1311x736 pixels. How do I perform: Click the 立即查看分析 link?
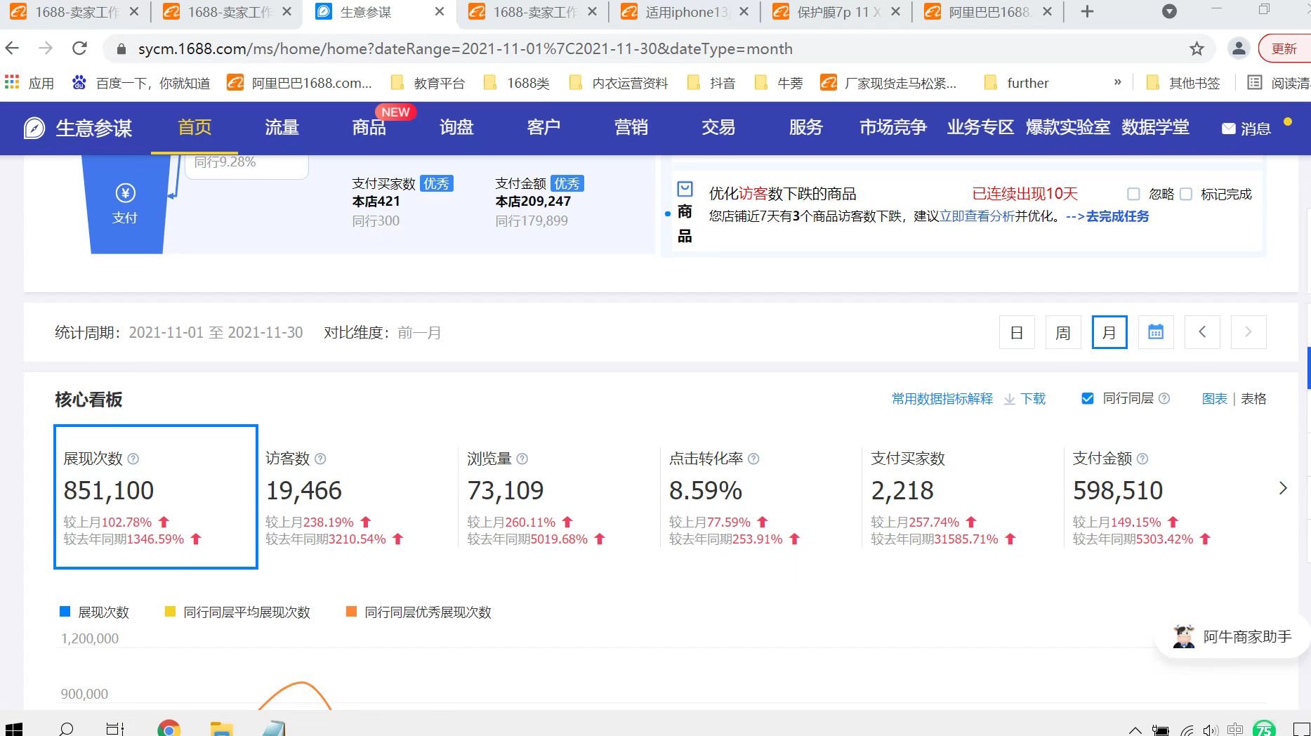(x=977, y=216)
